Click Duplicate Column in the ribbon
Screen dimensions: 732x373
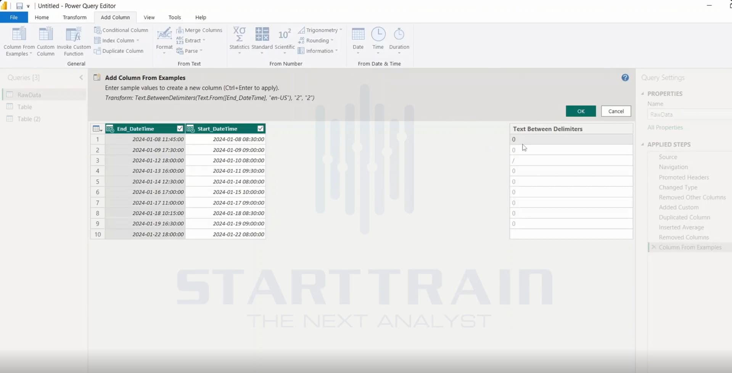[119, 51]
